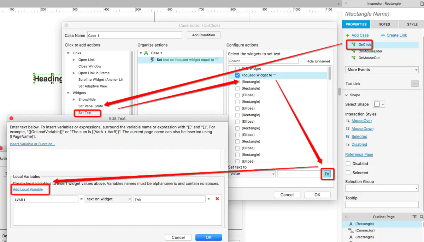The width and height of the screenshot is (424, 242).
Task: Collapse the Links action group
Action: pyautogui.click(x=69, y=53)
